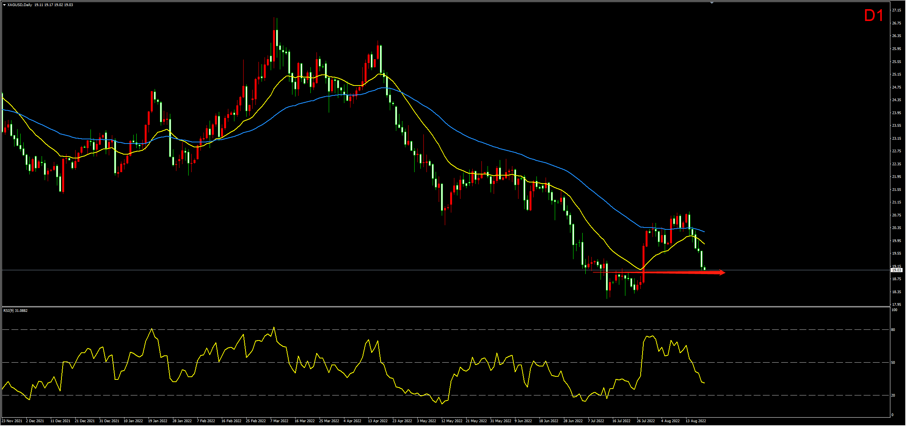
Task: Click the 23.95 price scale label
Action: click(x=896, y=113)
